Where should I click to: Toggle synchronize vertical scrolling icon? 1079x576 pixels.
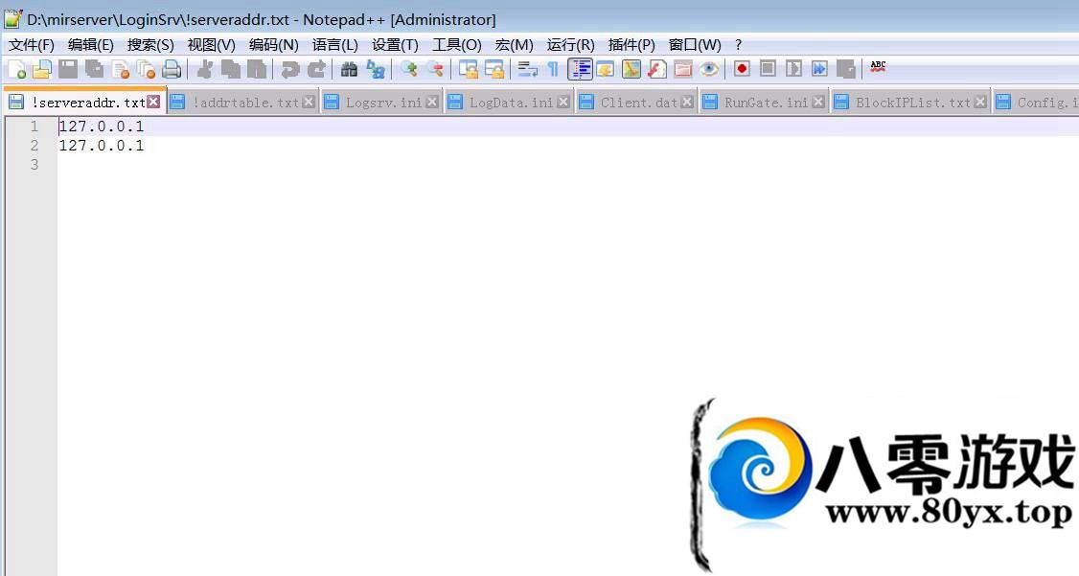point(468,69)
